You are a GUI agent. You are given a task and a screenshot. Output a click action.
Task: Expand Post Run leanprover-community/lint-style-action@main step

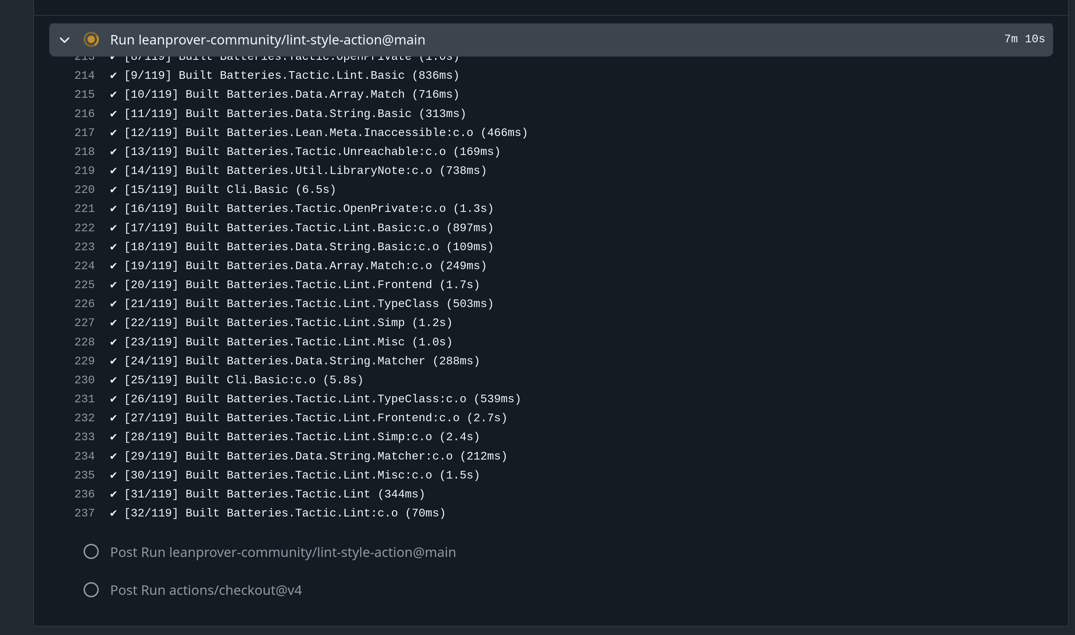pyautogui.click(x=282, y=552)
